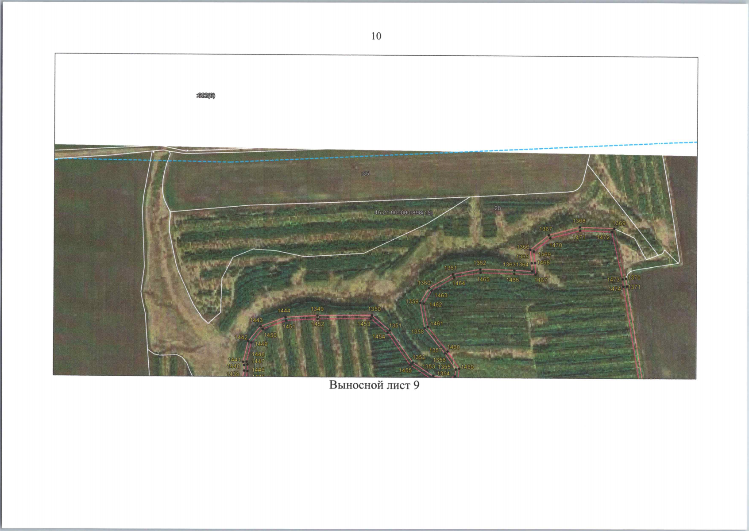Select boundary point label 1368
The width and height of the screenshot is (749, 531).
579,221
